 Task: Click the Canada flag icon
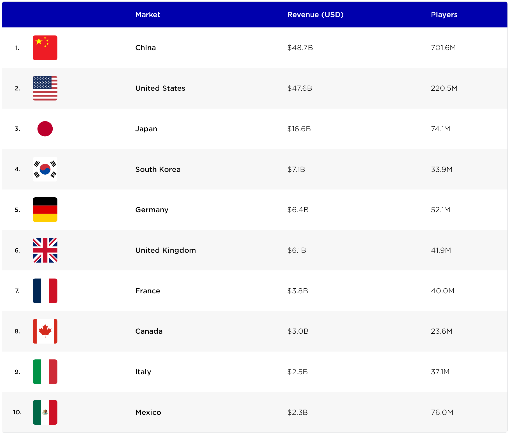click(x=45, y=331)
